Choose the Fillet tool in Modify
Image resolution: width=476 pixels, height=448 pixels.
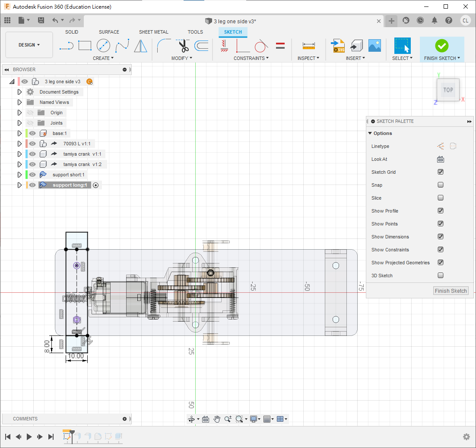[x=164, y=45]
